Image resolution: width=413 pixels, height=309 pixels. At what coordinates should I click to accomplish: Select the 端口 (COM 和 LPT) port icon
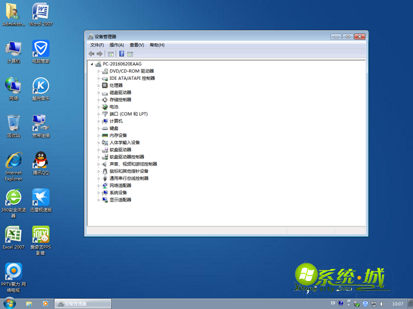(105, 114)
